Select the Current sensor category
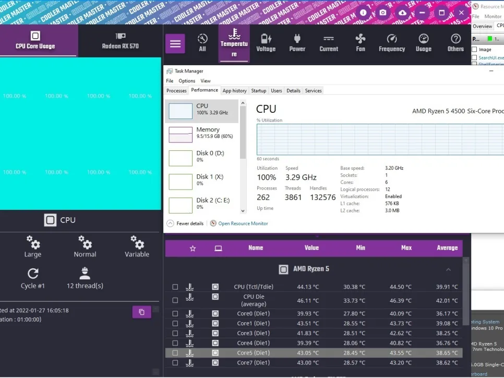Viewport: 504px width, 378px height. pos(329,43)
